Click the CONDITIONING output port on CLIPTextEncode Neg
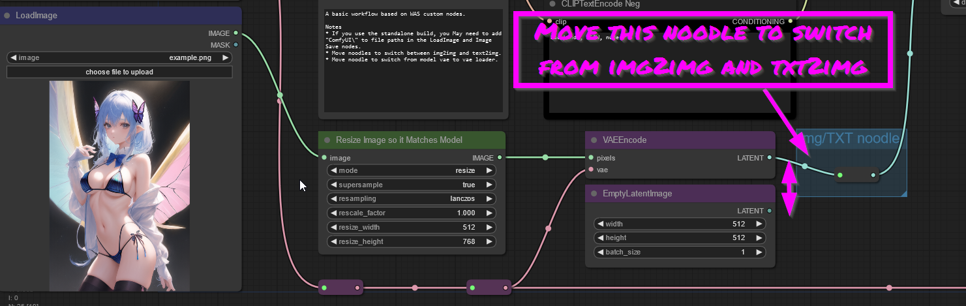966x306 pixels. [791, 21]
